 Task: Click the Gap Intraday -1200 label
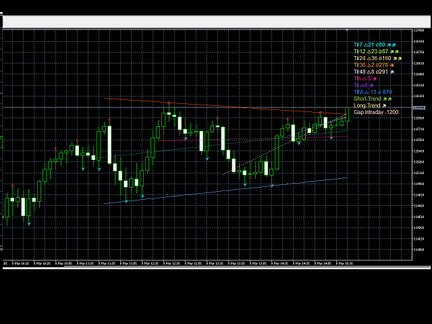point(376,112)
